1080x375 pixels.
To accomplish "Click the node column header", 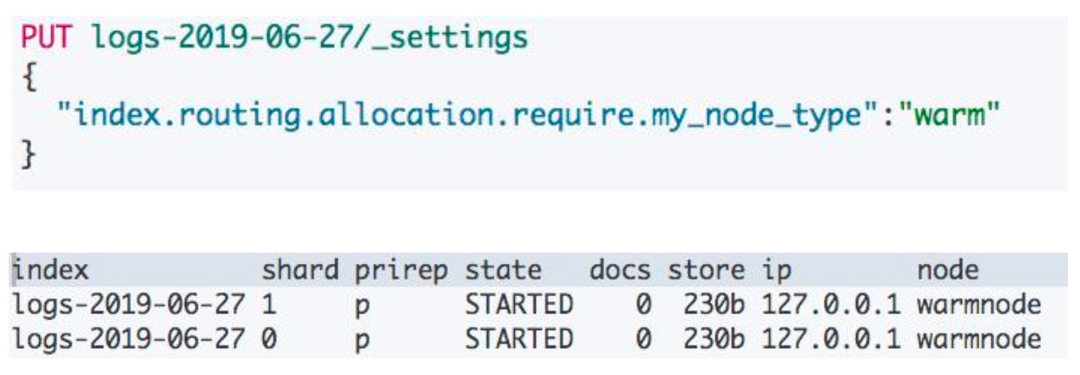I will pyautogui.click(x=947, y=272).
